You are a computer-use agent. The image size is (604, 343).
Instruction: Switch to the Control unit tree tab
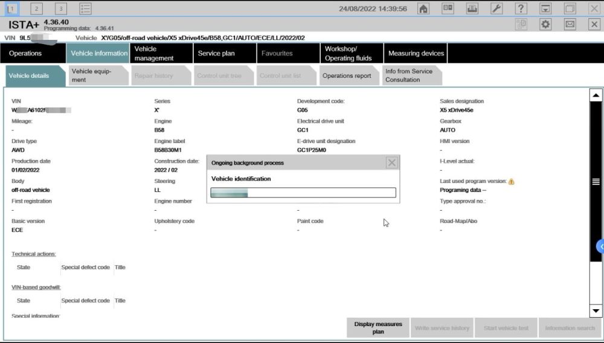[224, 75]
